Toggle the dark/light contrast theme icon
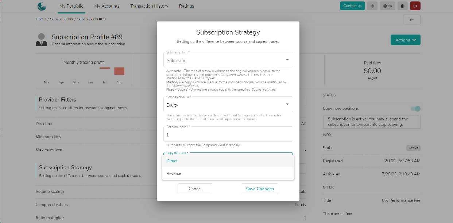453x223 pixels. coord(403,6)
